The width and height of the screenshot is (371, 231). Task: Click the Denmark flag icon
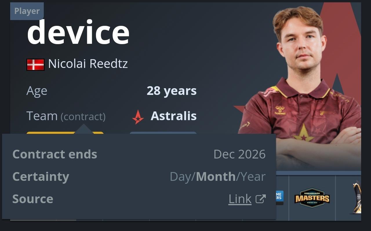pos(35,64)
